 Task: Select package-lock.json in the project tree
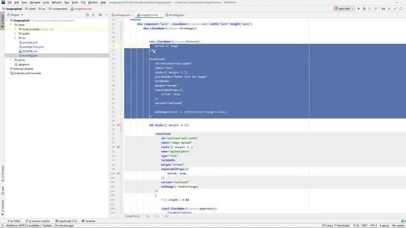pyautogui.click(x=33, y=47)
